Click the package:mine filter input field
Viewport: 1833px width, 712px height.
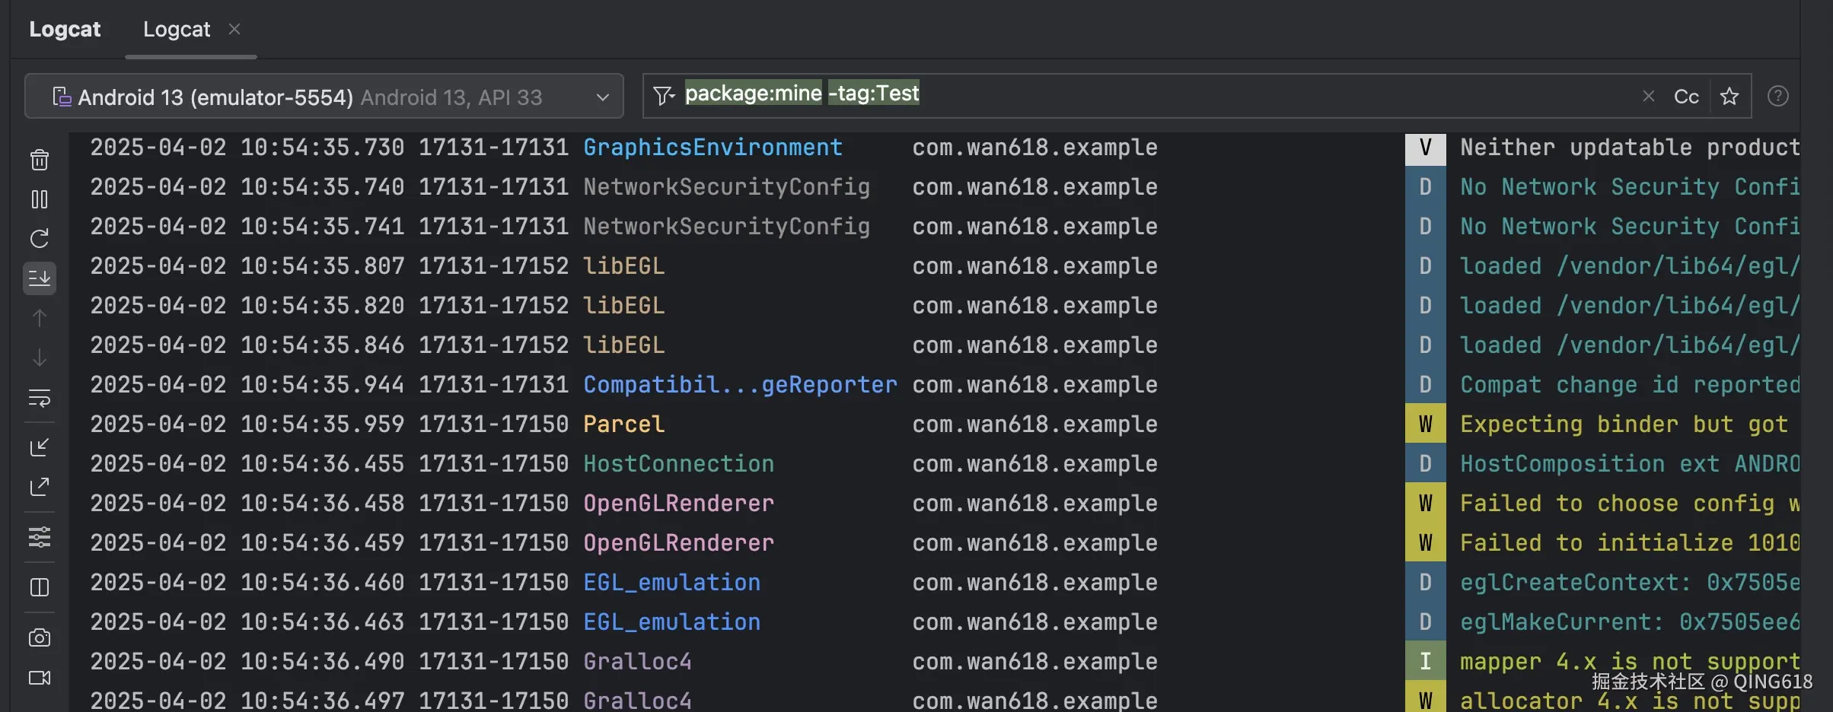point(1218,95)
